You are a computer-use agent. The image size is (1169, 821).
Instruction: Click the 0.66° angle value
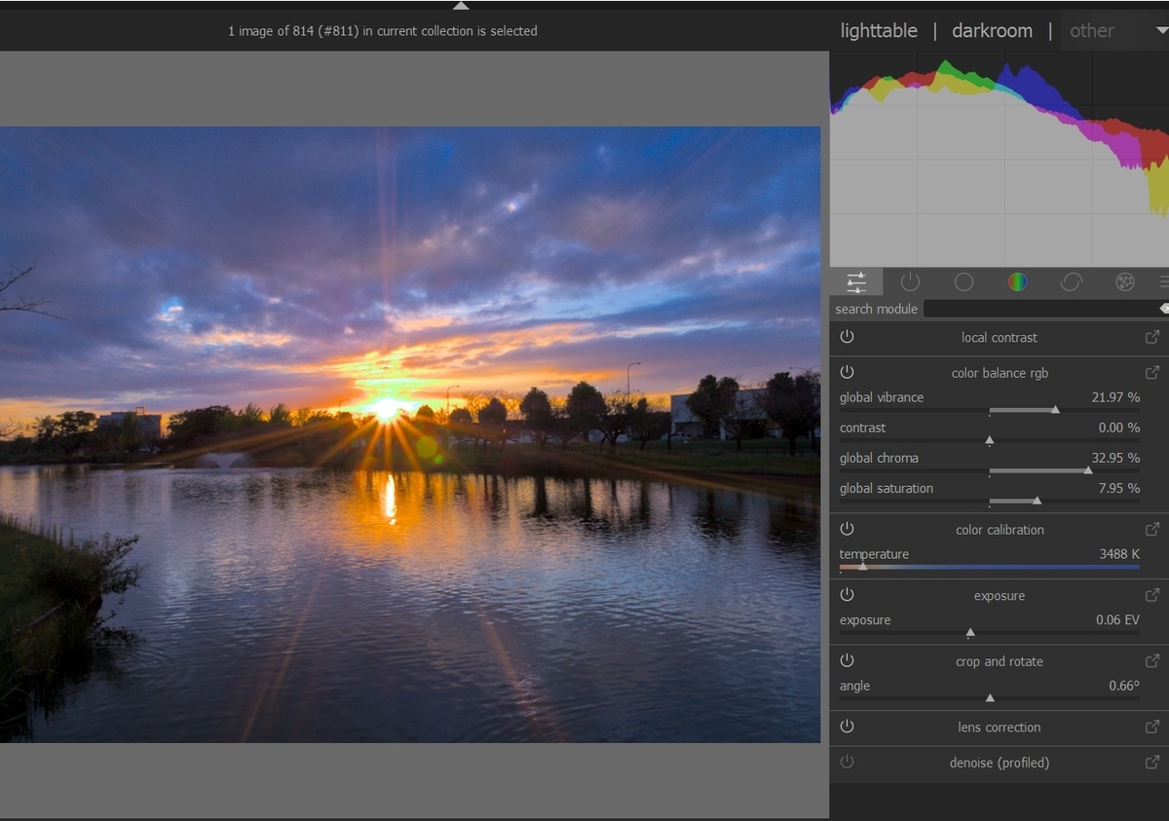[1124, 686]
